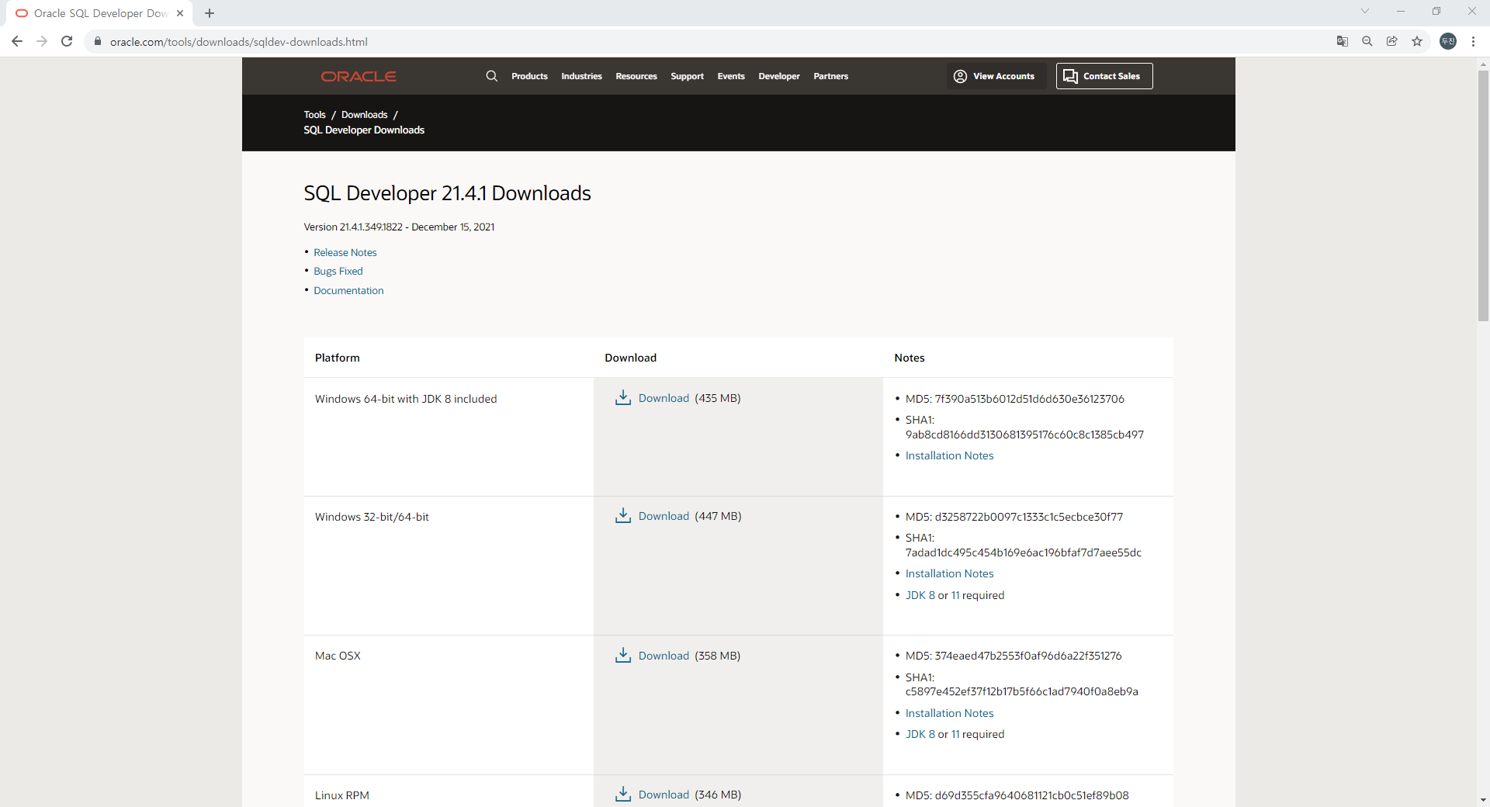Open the Resources menu
The height and width of the screenshot is (807, 1490).
[636, 76]
